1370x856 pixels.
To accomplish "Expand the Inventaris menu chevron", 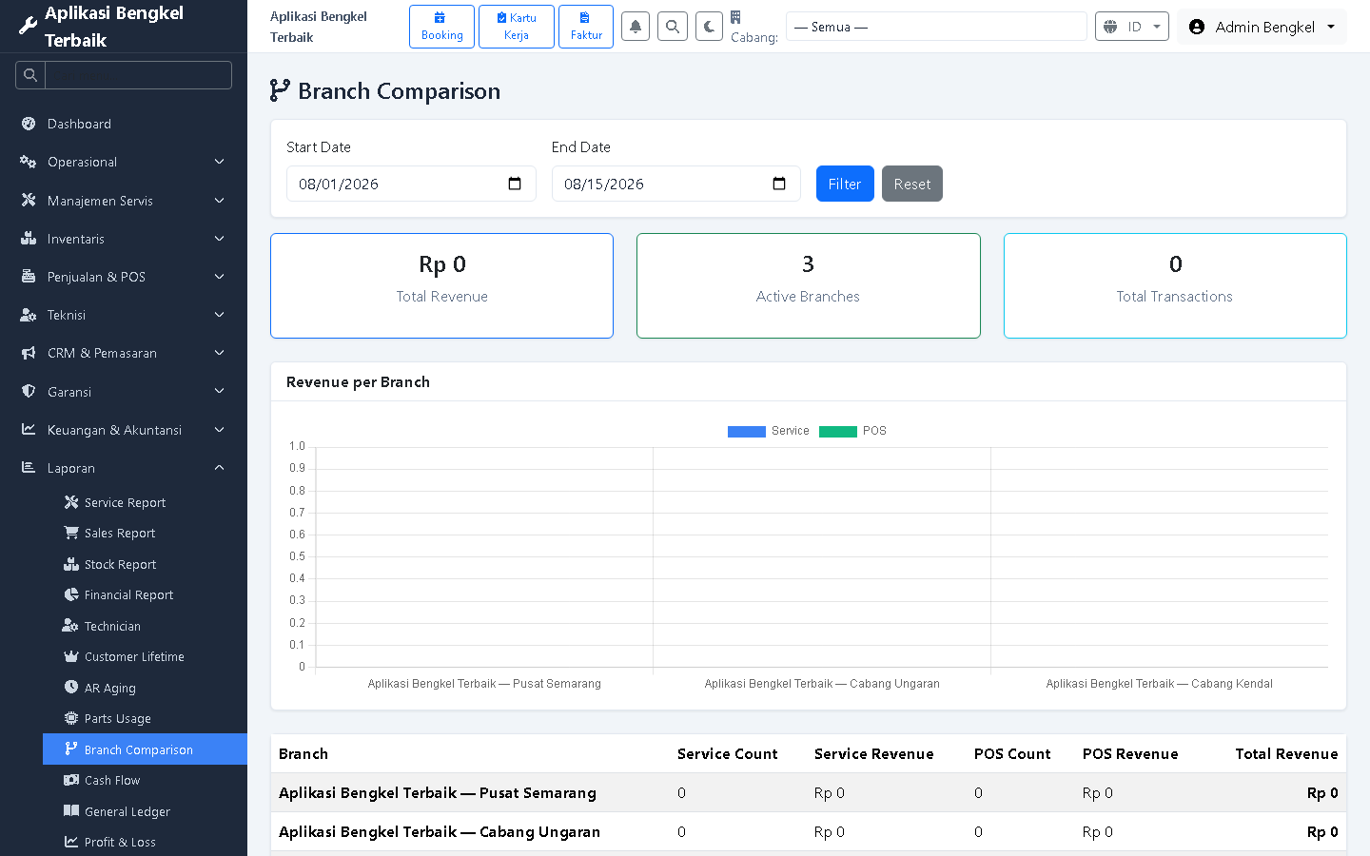I will 220,239.
